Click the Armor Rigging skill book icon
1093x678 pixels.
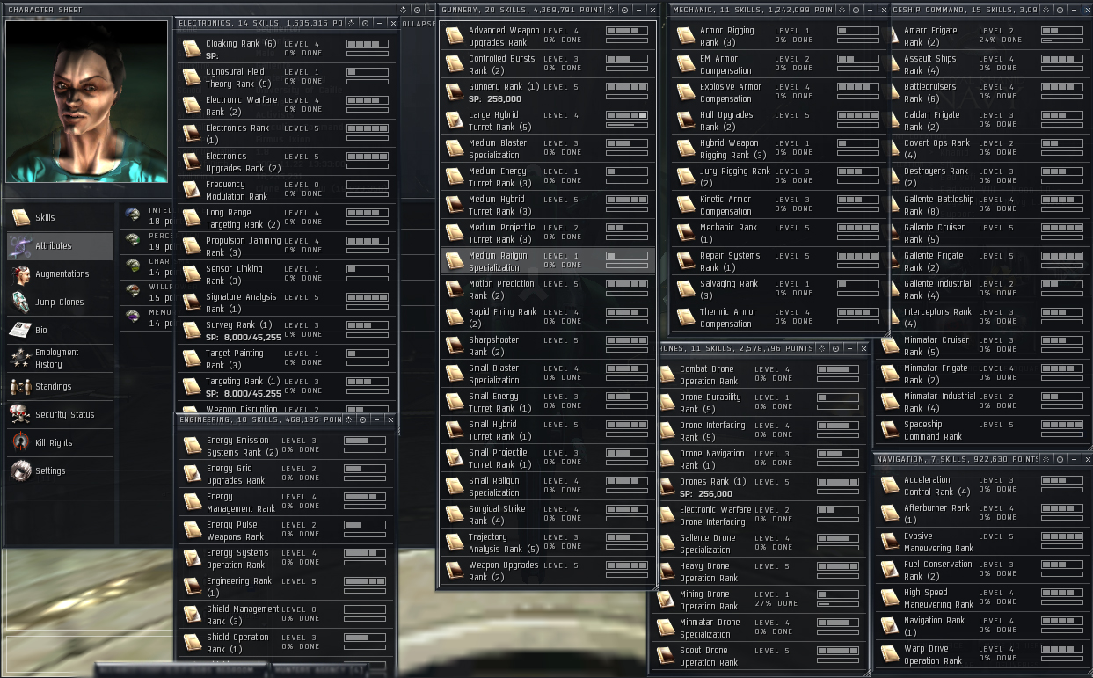pyautogui.click(x=686, y=35)
